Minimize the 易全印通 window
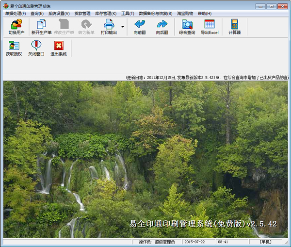Viewport: 291px width, 247px height. coord(260,6)
